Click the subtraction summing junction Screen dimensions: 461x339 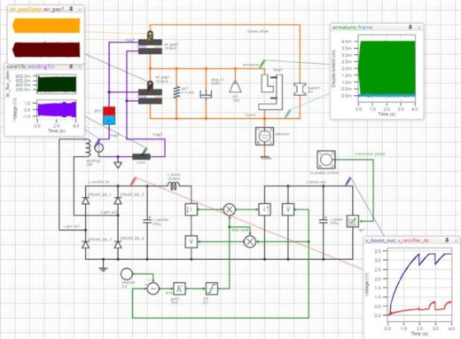153,288
